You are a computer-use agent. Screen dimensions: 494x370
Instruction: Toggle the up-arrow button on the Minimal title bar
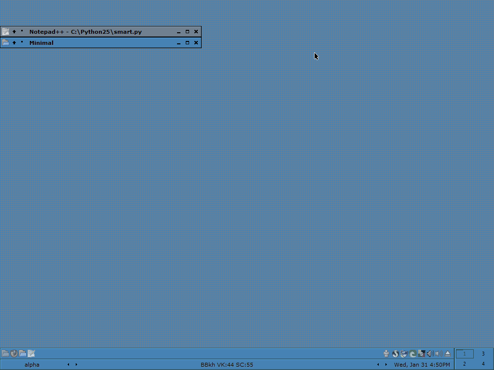(14, 43)
